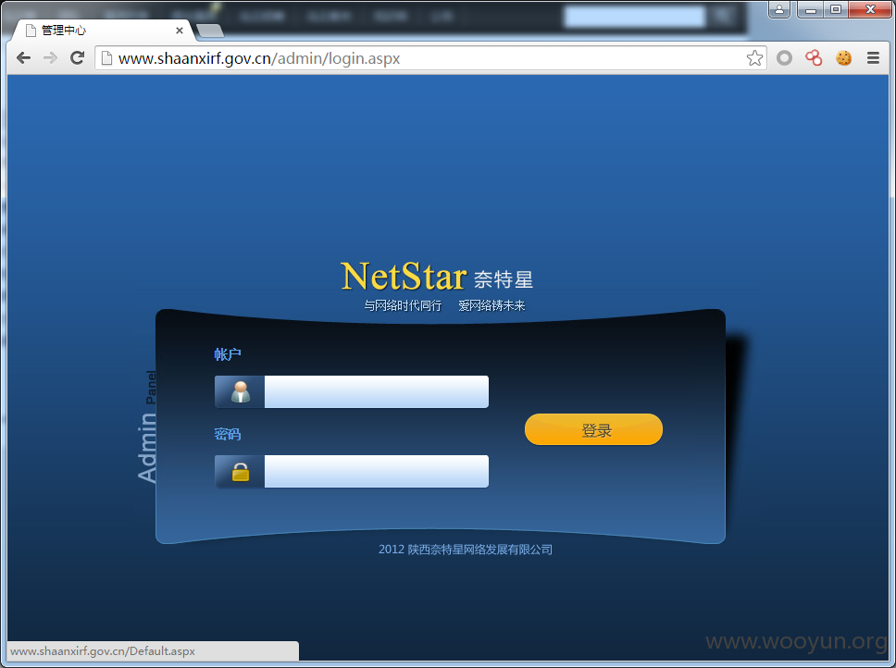Click the 帐户 label
This screenshot has height=668, width=896.
point(228,354)
